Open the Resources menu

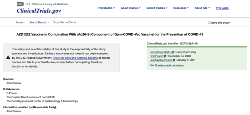(x=181, y=8)
